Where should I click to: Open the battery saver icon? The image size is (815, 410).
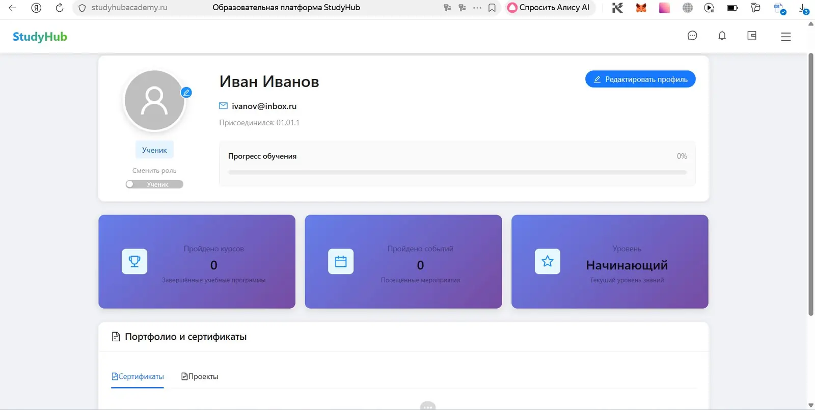[x=732, y=8]
